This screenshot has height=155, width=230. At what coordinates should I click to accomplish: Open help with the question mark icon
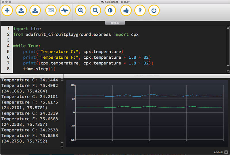tap(140, 11)
